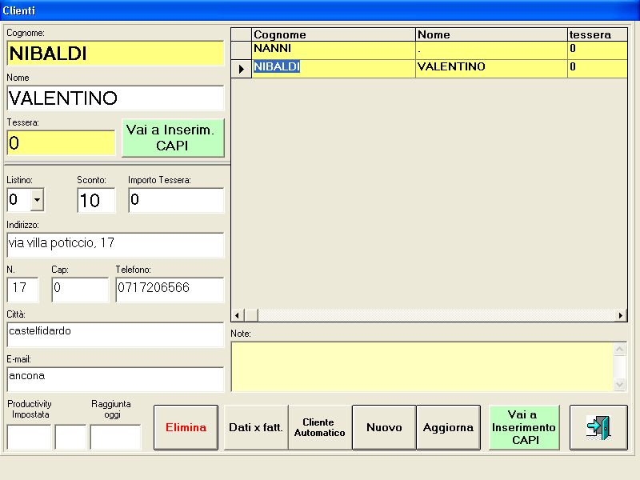This screenshot has width=640, height=480.
Task: Click the Nome cell in the NANNI row
Action: pos(491,50)
